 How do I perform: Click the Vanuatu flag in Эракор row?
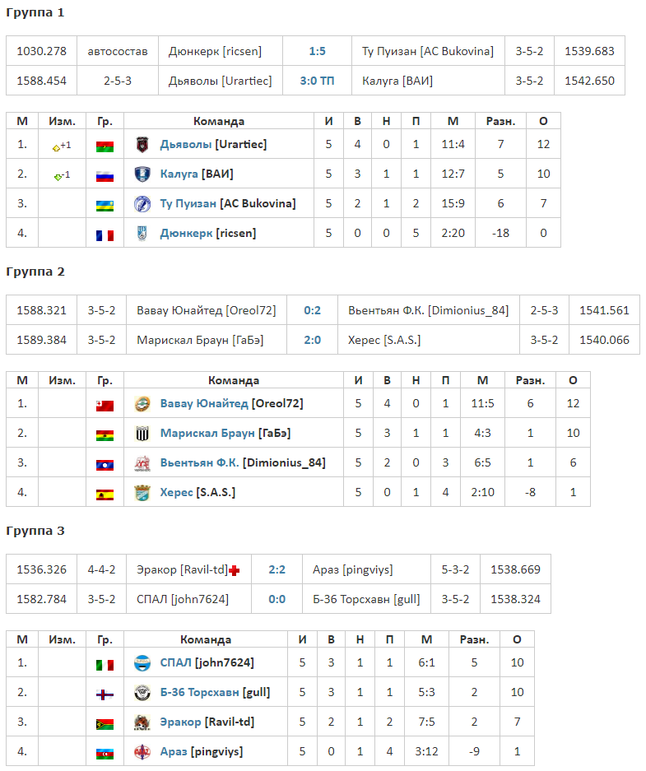click(x=105, y=724)
